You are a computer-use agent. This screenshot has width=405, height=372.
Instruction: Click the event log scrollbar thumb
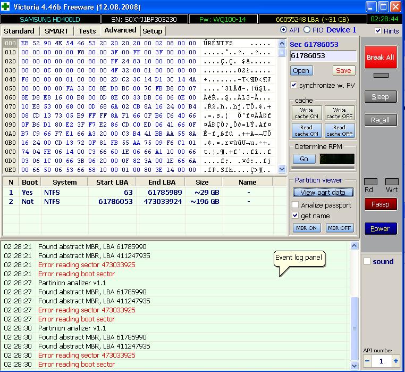pos(355,329)
